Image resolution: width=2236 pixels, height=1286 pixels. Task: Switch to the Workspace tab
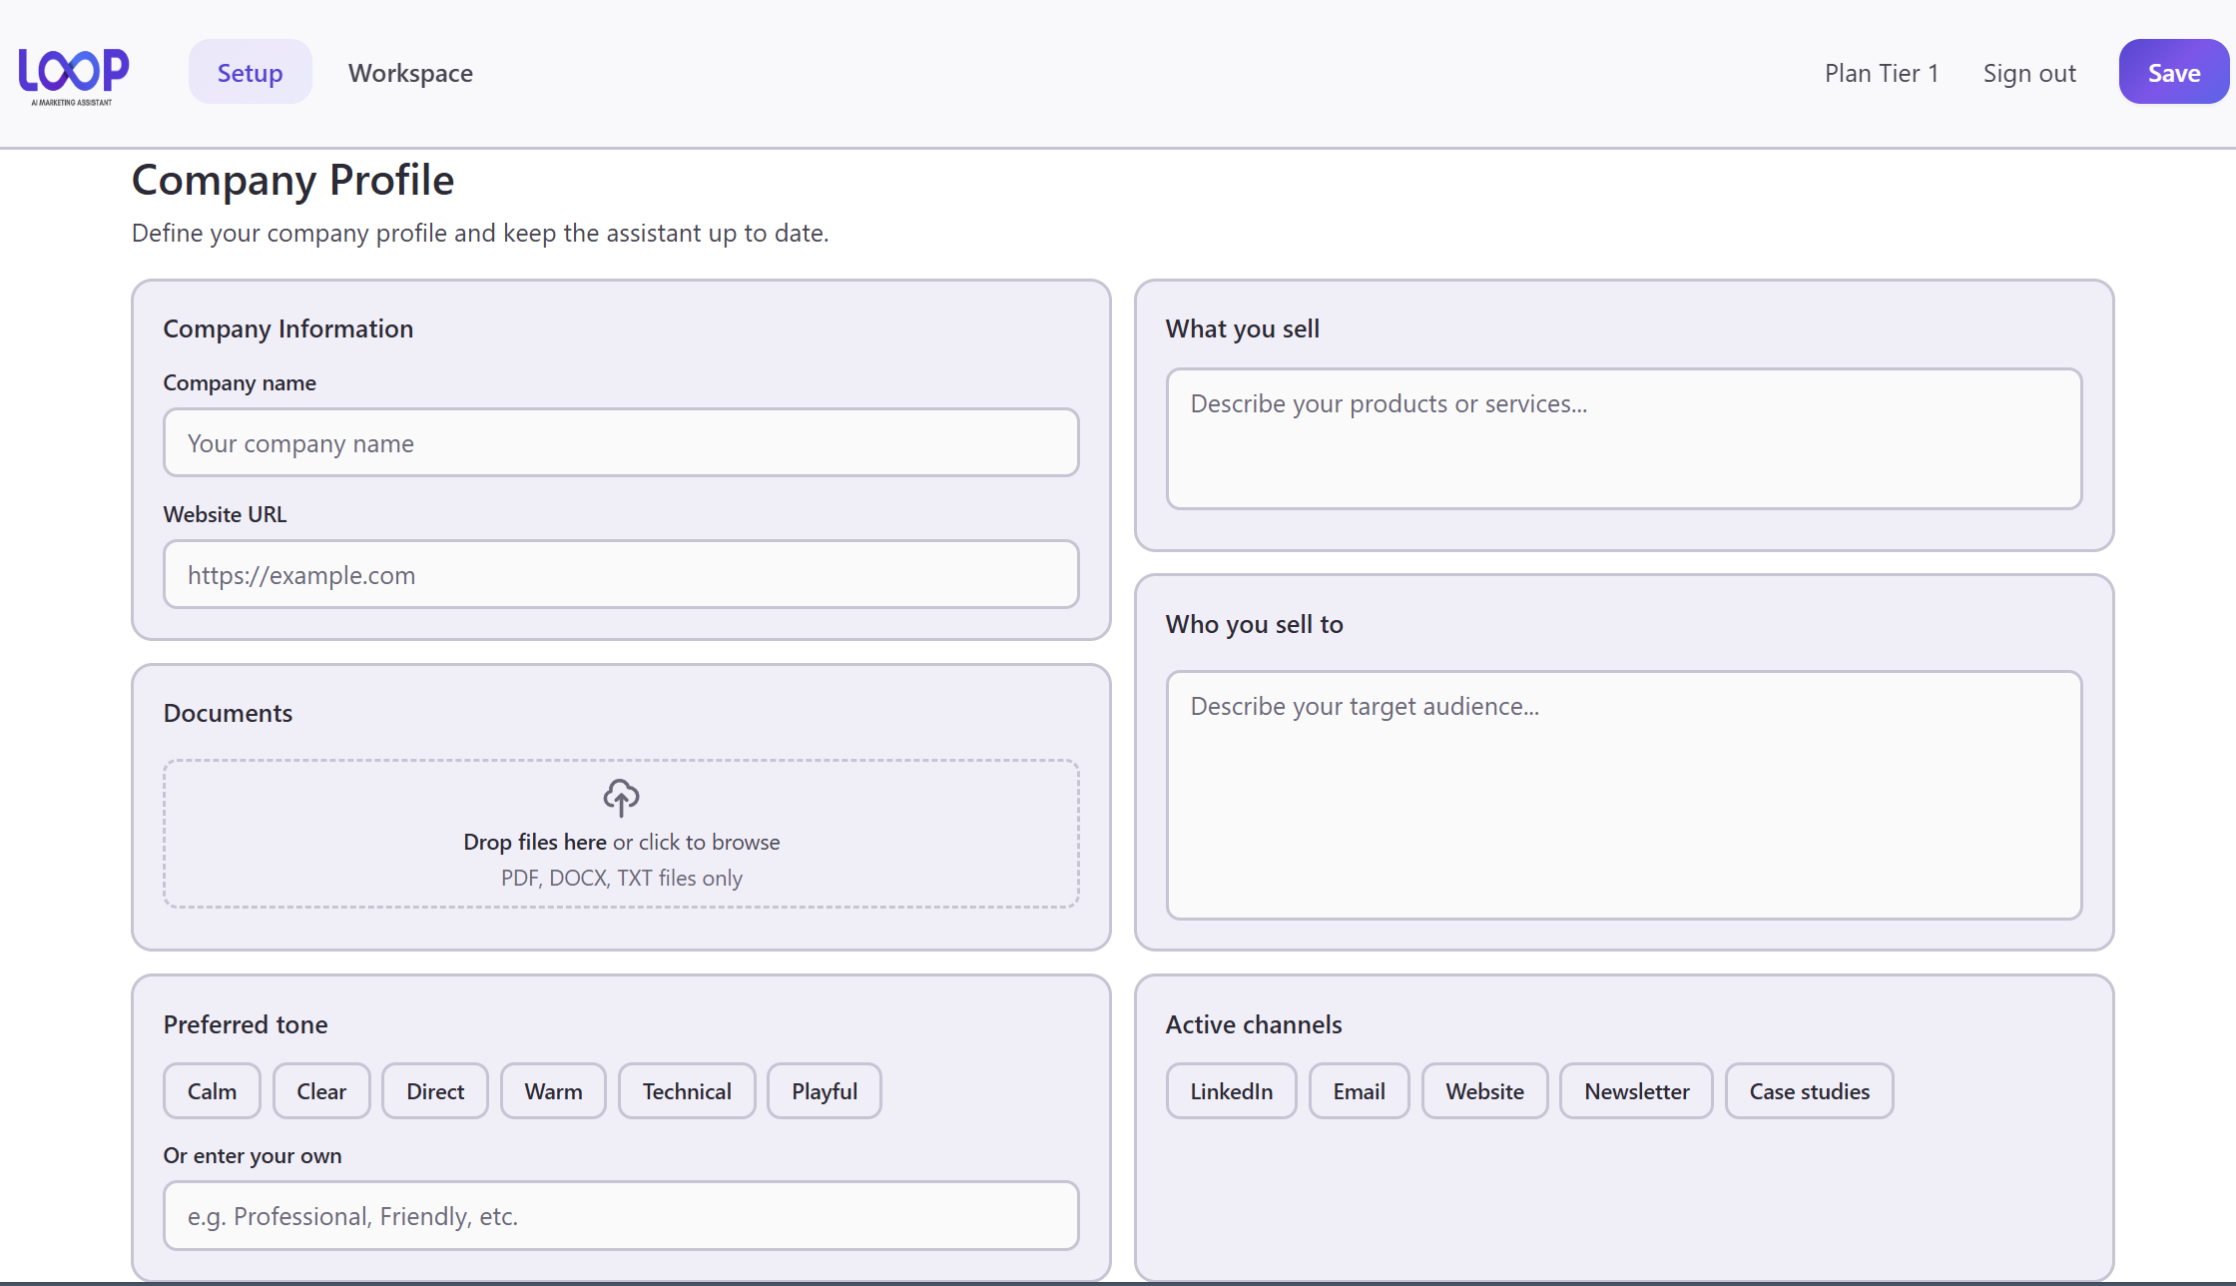click(410, 72)
